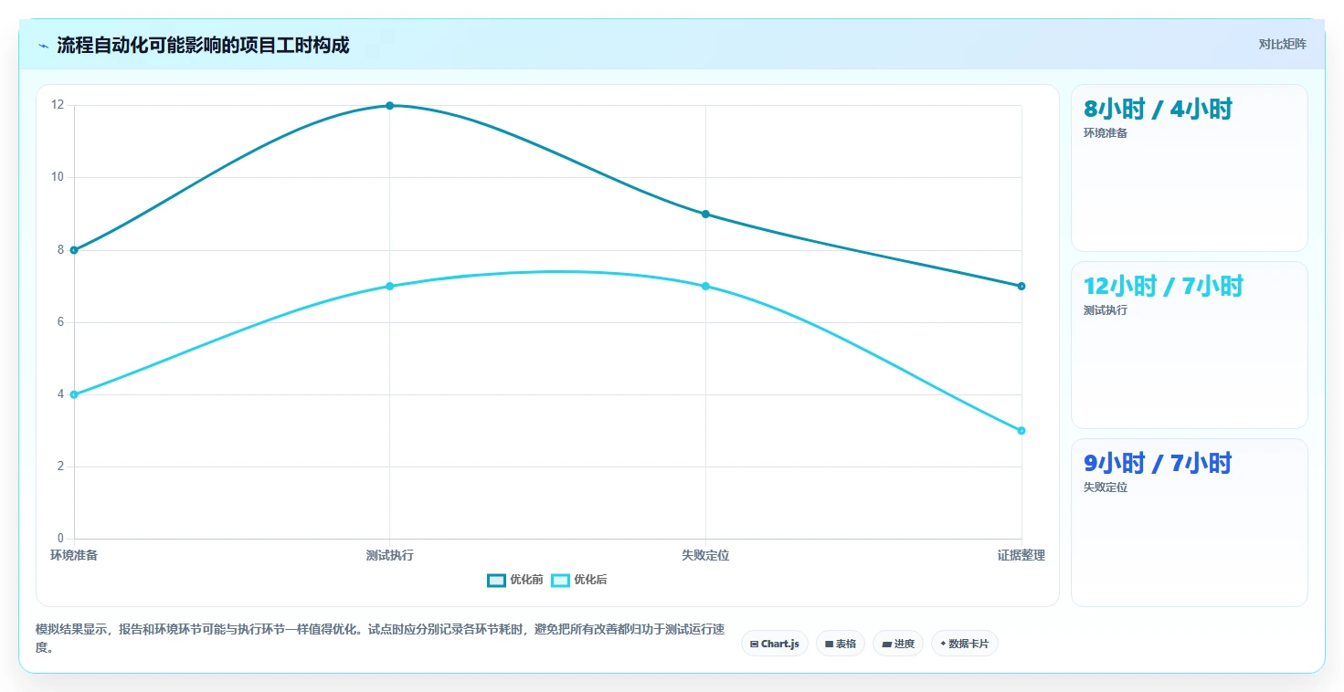Click the y-axis value 10
Image resolution: width=1344 pixels, height=692 pixels.
pos(58,177)
